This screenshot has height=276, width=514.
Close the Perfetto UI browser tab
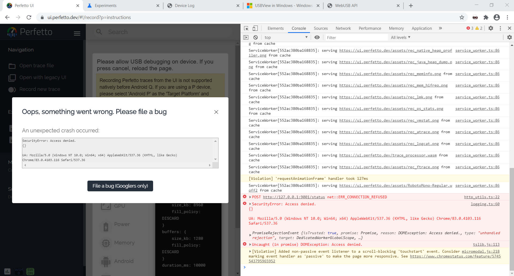click(x=77, y=6)
